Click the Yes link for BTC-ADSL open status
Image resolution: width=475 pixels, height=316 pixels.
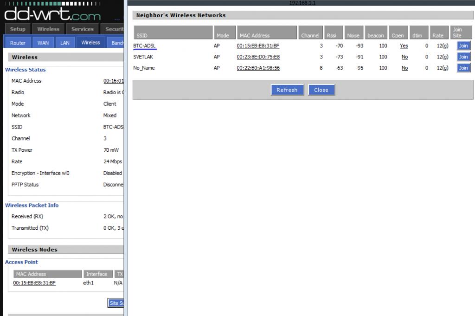404,46
